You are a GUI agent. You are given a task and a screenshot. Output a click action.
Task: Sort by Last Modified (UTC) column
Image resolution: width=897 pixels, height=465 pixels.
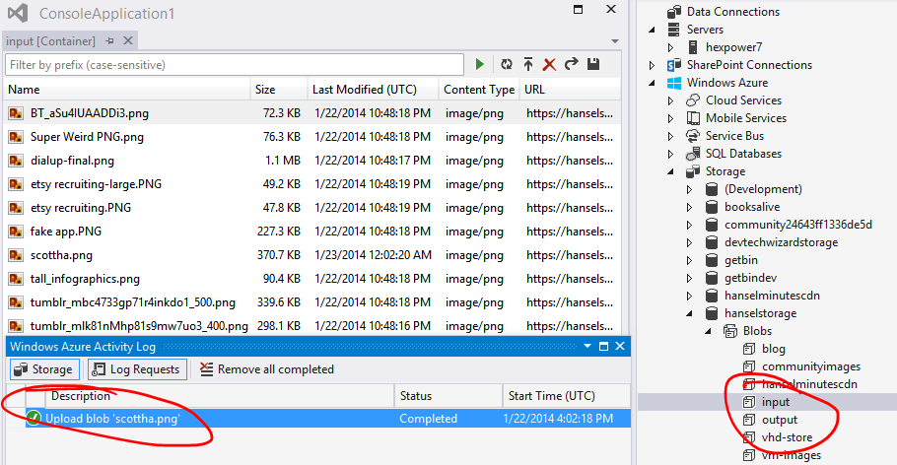373,90
